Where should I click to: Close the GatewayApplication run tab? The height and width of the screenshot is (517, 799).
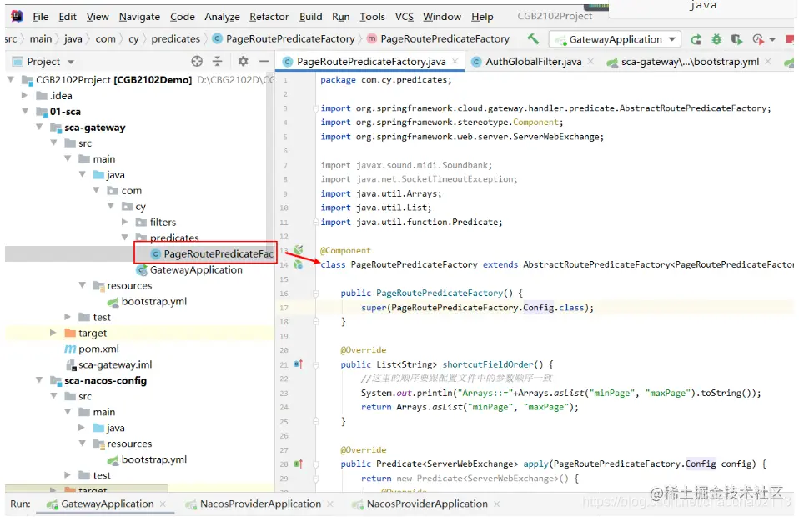click(x=163, y=504)
